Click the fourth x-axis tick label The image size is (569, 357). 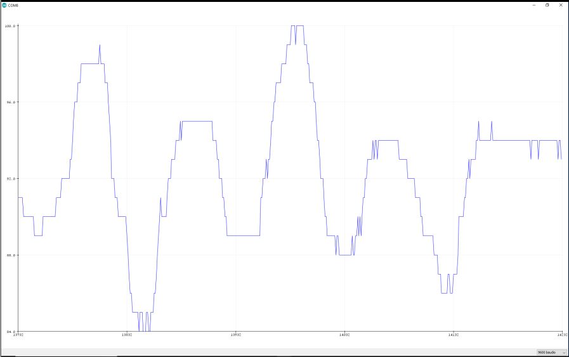(x=344, y=335)
